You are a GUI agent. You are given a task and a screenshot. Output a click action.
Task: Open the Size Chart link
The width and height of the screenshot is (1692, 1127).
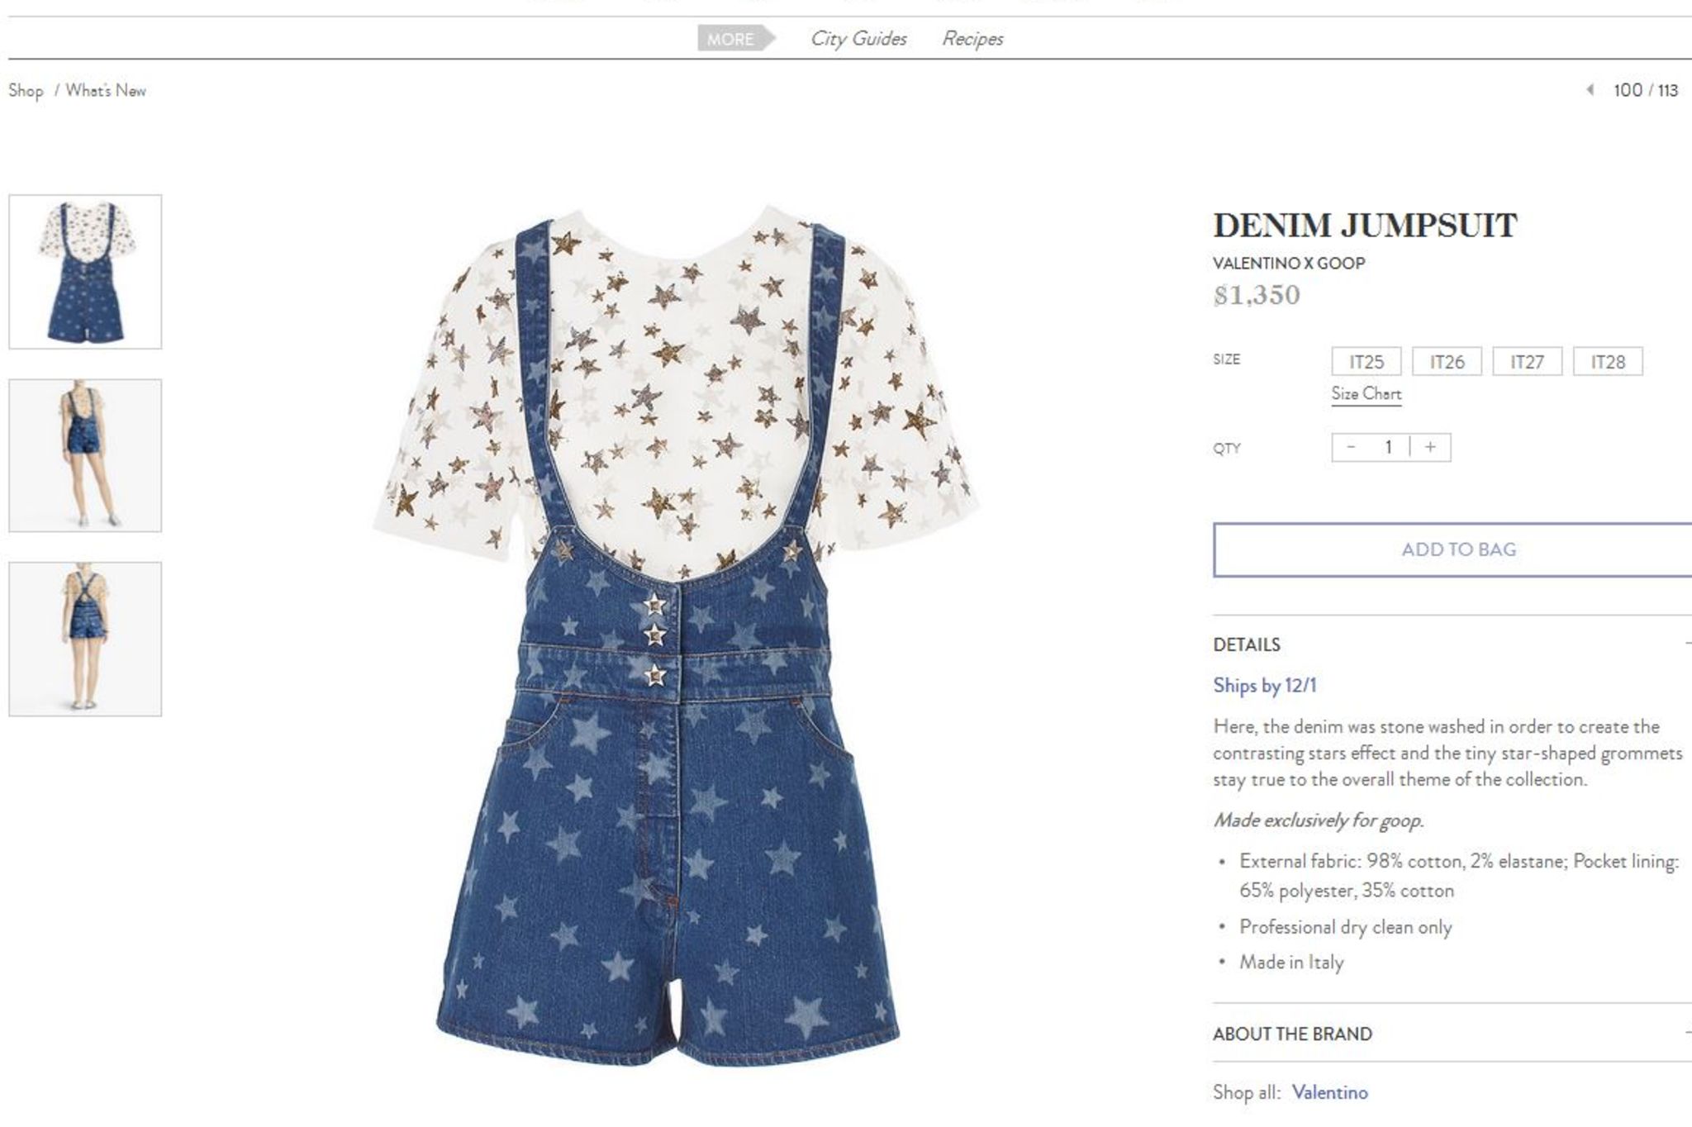point(1366,394)
